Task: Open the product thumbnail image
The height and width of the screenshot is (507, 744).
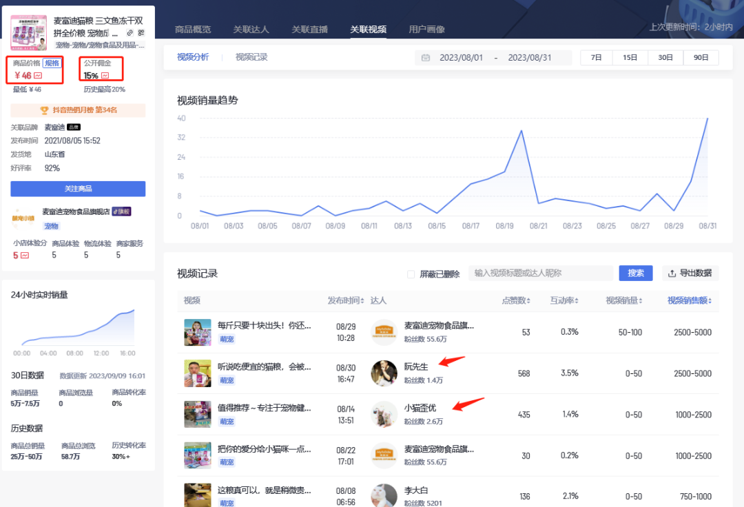Action: (29, 33)
